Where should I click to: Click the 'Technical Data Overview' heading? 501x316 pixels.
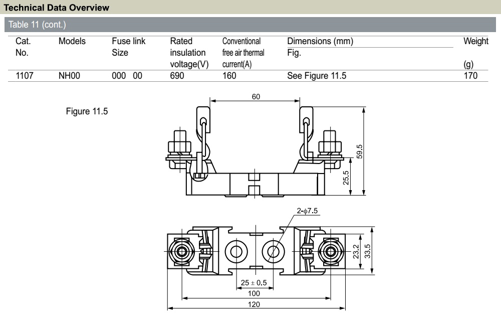tap(57, 8)
